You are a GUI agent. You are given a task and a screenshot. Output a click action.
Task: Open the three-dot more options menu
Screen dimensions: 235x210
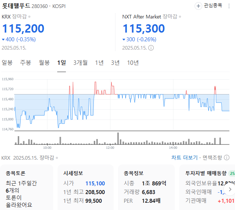(229, 6)
